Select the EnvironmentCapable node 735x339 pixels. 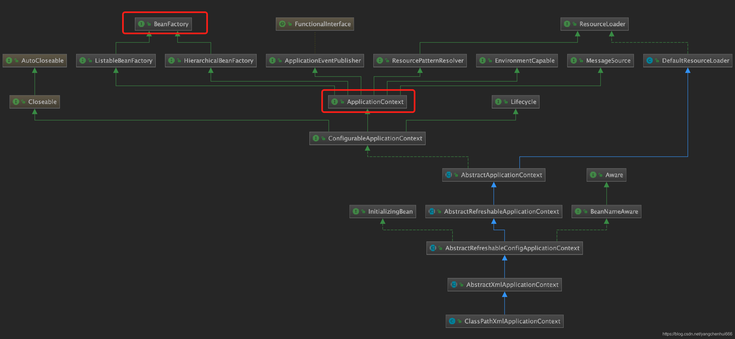tap(525, 61)
